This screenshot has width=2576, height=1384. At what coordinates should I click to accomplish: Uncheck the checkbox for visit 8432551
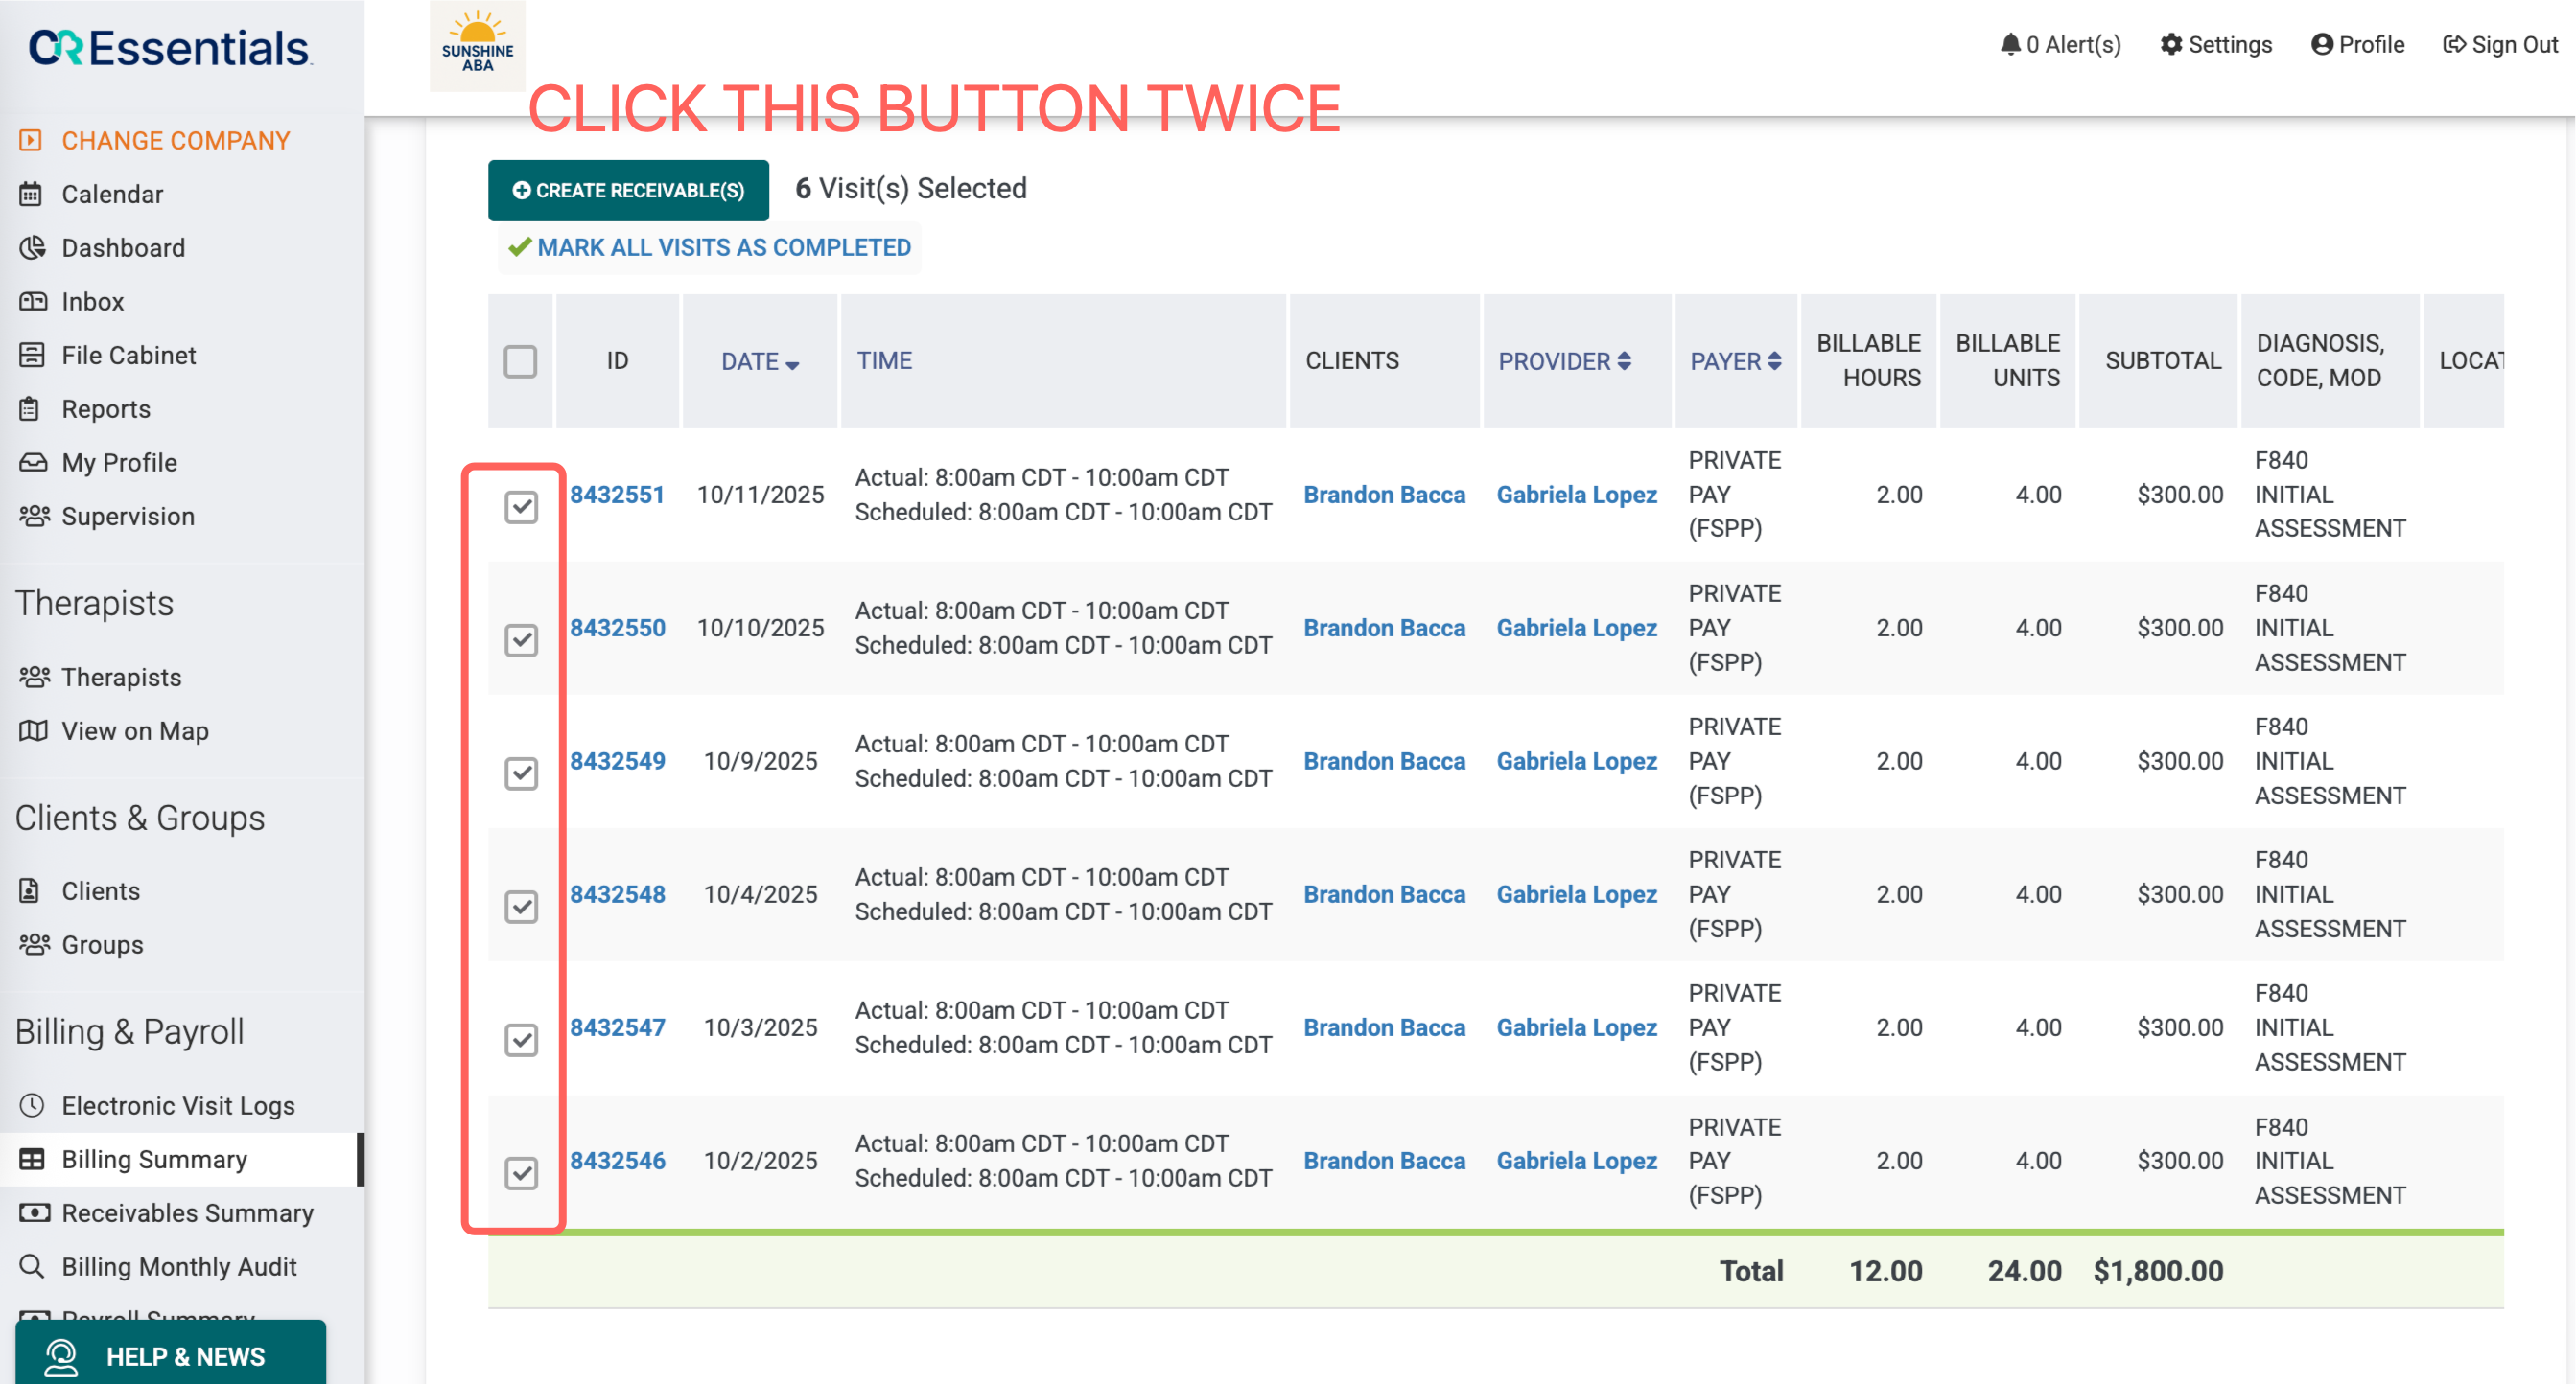(x=521, y=507)
